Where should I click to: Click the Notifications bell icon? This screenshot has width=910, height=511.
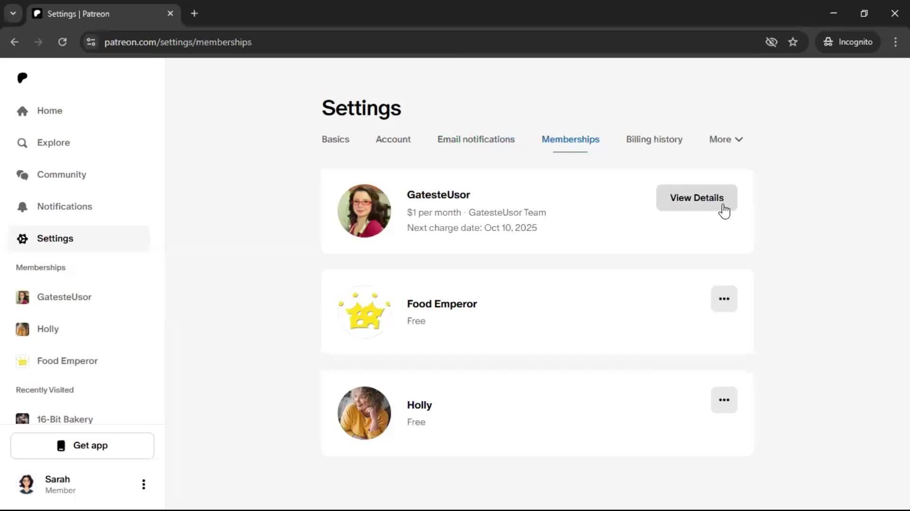(x=22, y=207)
